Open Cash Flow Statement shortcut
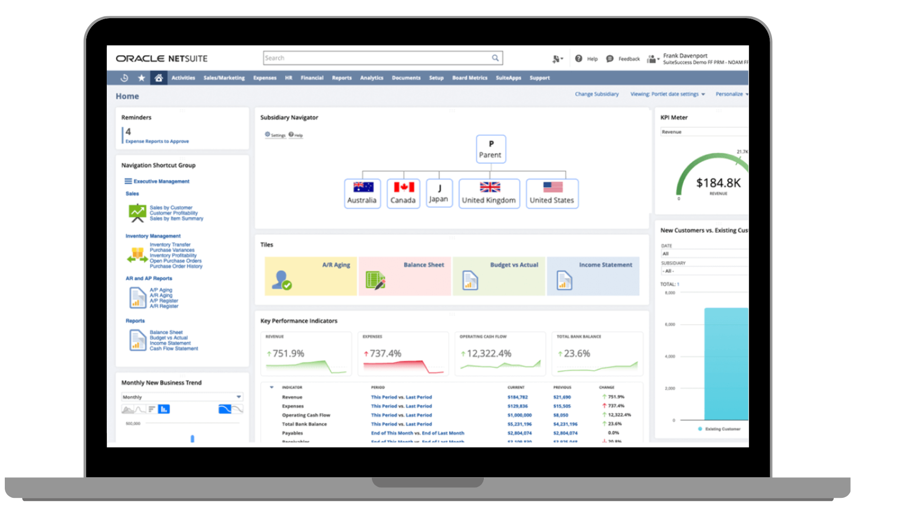 [x=174, y=349]
